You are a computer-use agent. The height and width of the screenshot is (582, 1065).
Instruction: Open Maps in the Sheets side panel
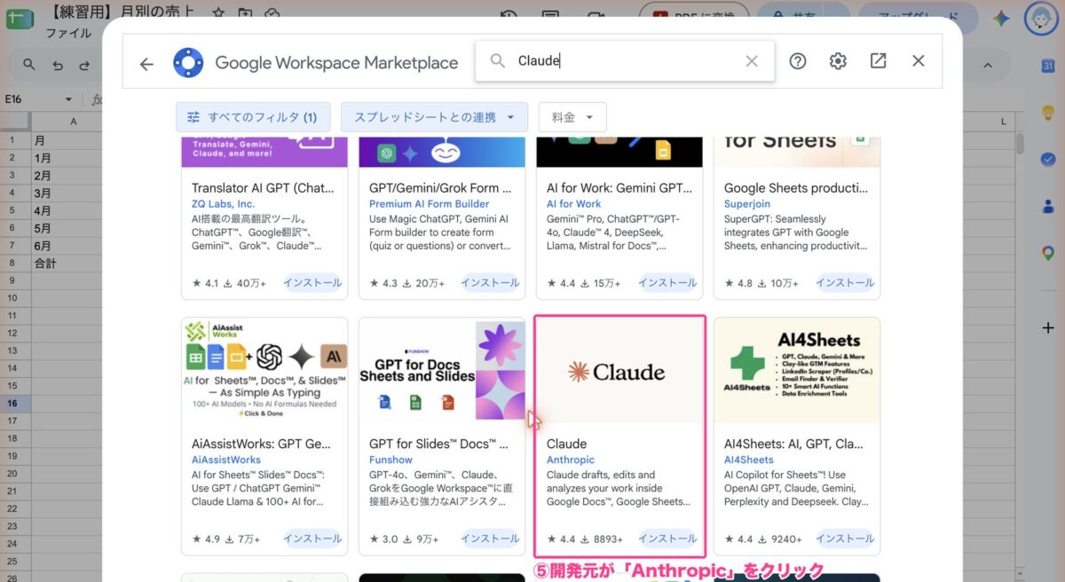pyautogui.click(x=1047, y=251)
